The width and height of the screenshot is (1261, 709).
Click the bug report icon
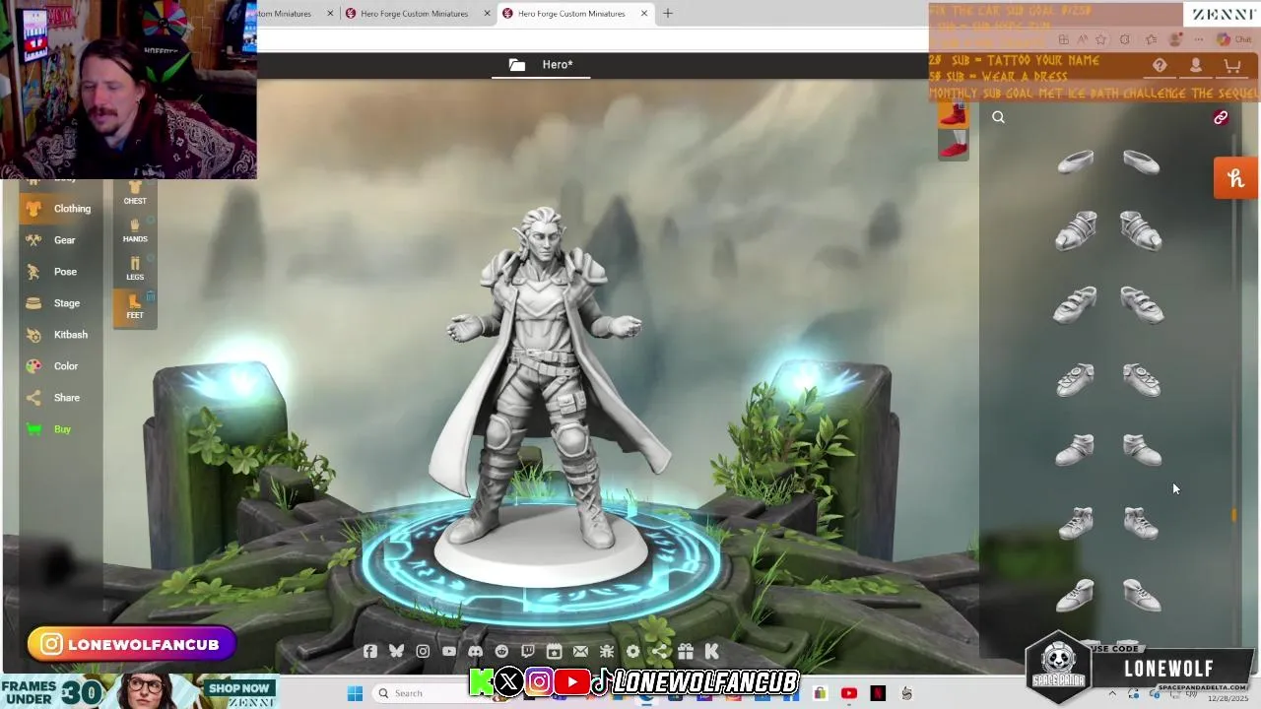pos(607,651)
